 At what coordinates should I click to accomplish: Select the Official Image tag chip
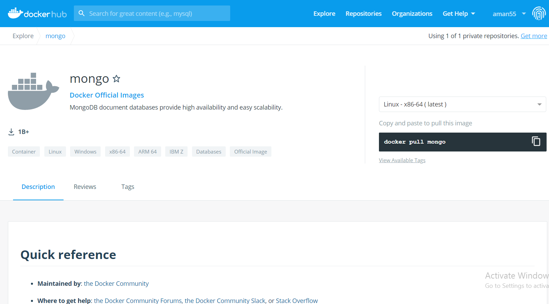[x=250, y=152]
